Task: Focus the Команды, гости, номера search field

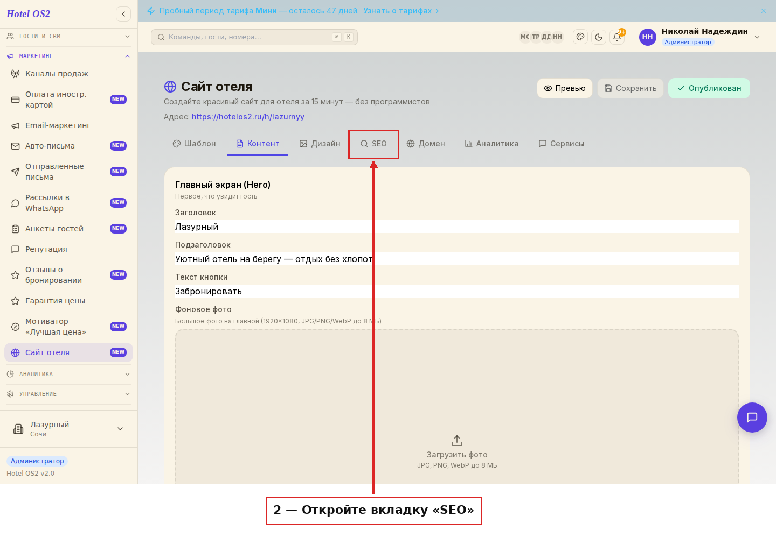Action: pos(254,37)
